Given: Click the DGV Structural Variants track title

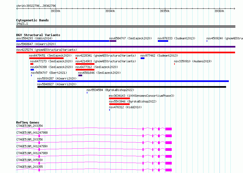Looking at the screenshot, I should coord(38,35).
